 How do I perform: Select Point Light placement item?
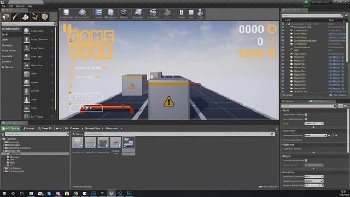pyautogui.click(x=38, y=56)
